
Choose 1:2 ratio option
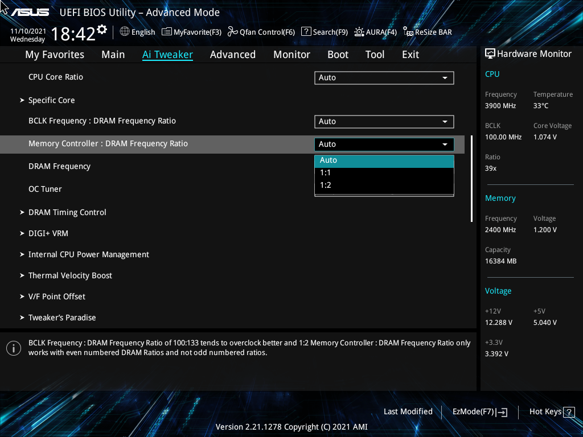point(384,185)
